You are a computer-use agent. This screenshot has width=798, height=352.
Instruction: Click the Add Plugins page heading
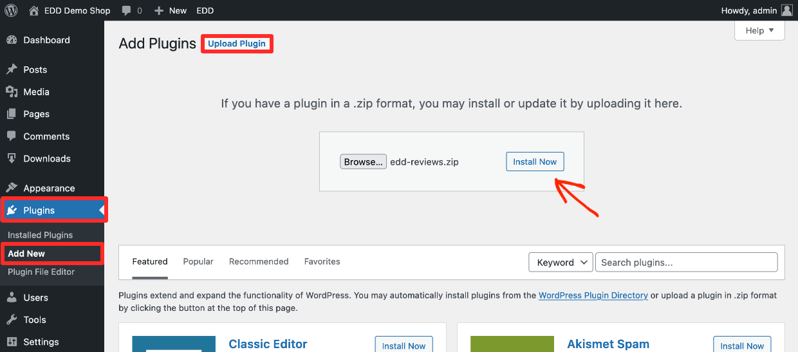pyautogui.click(x=158, y=44)
